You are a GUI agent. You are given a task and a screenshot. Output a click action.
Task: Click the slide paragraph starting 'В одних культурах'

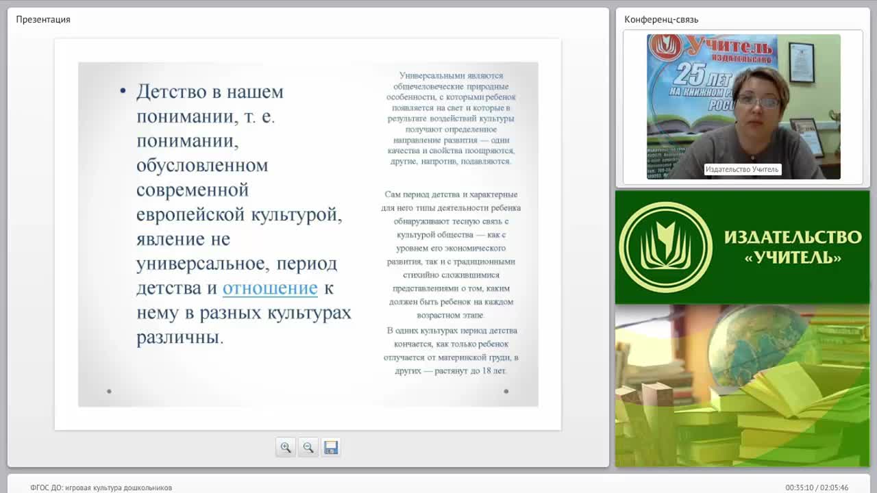coord(451,351)
